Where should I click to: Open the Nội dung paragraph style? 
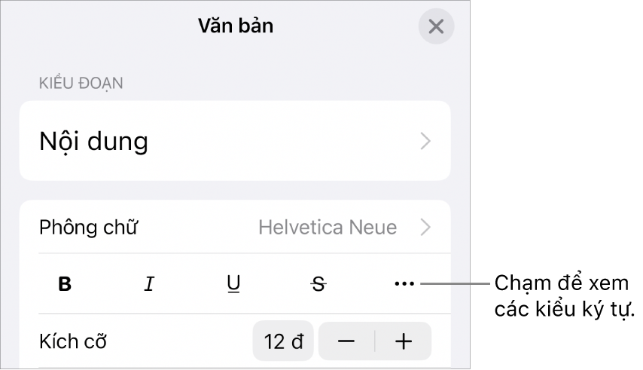(93, 141)
